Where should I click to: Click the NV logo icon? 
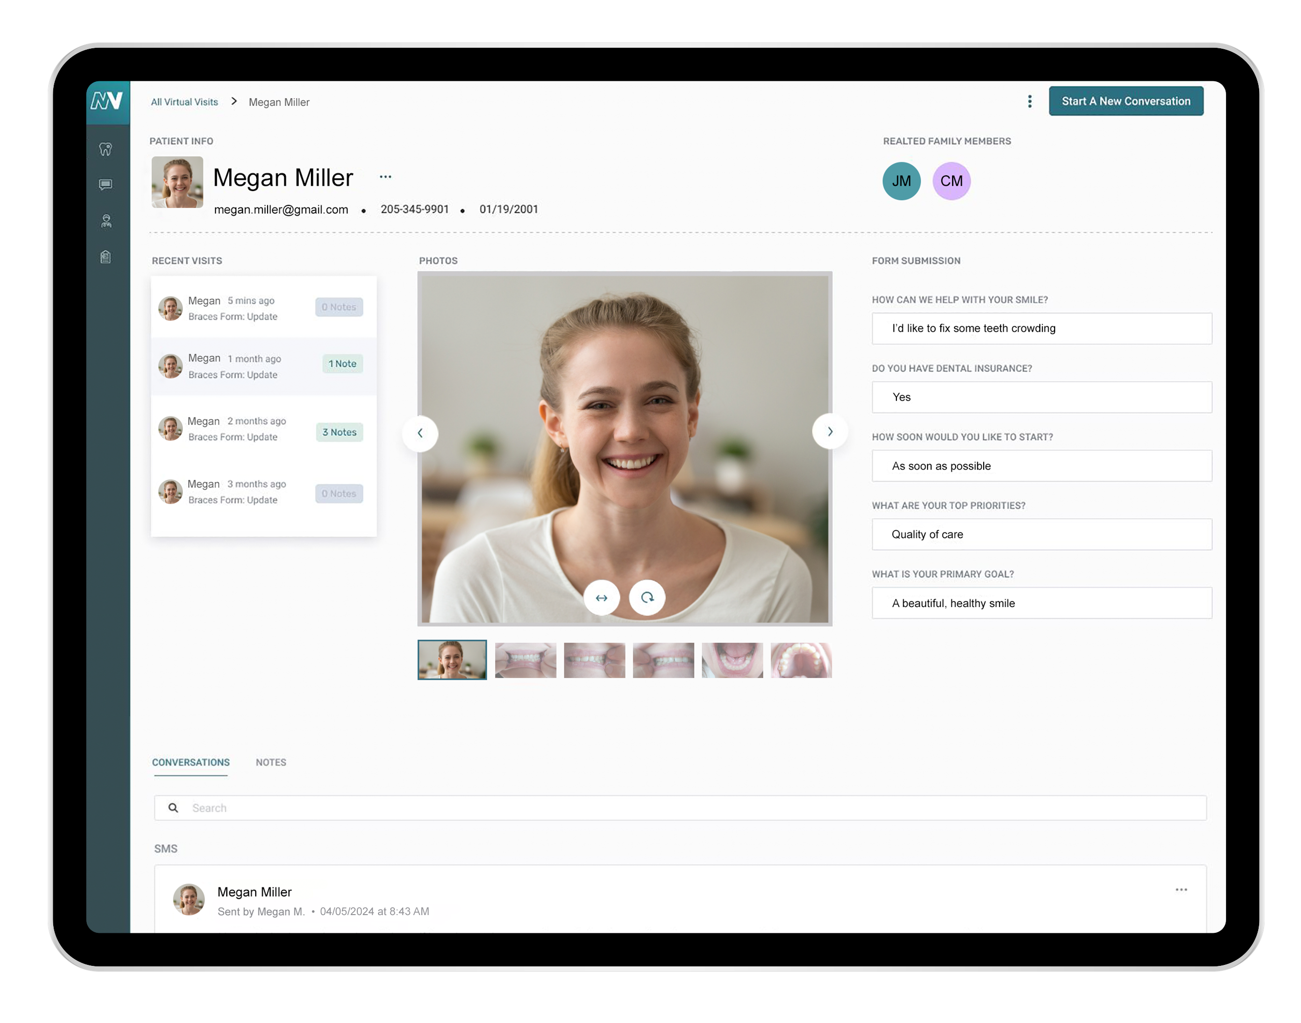[107, 101]
